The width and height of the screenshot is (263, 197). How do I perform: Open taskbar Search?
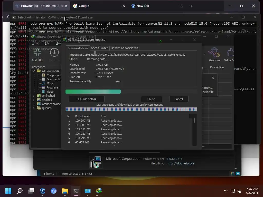point(20,191)
